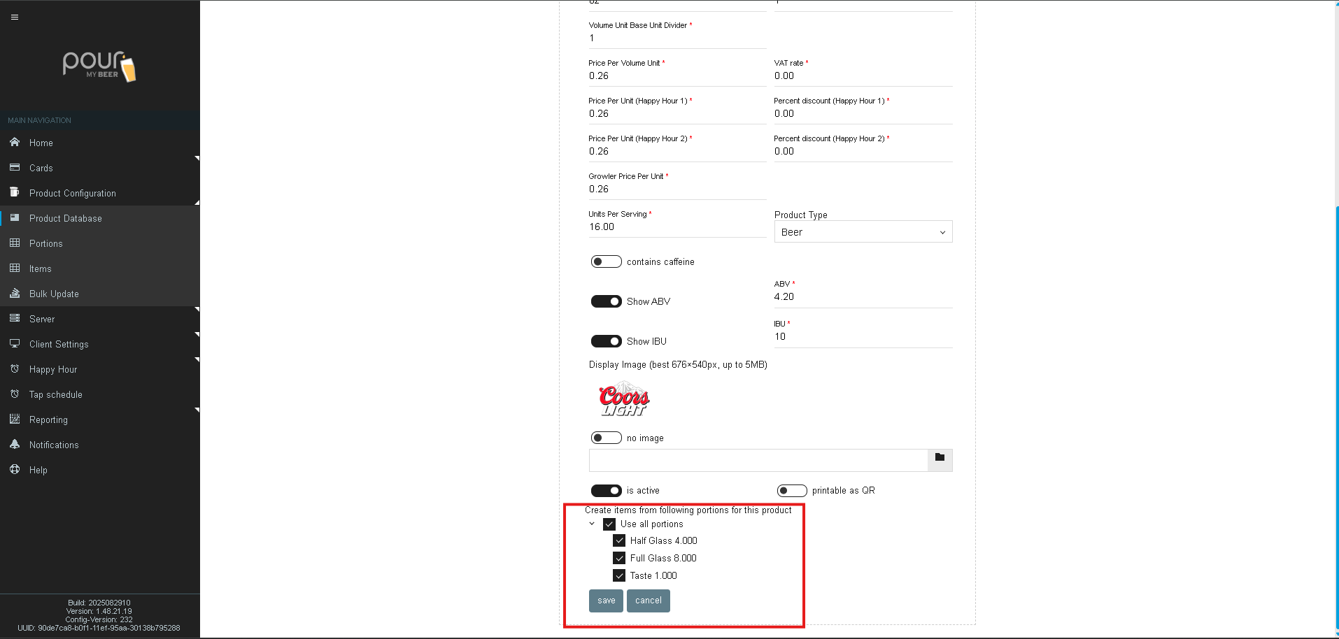Click the hamburger menu icon

[15, 17]
